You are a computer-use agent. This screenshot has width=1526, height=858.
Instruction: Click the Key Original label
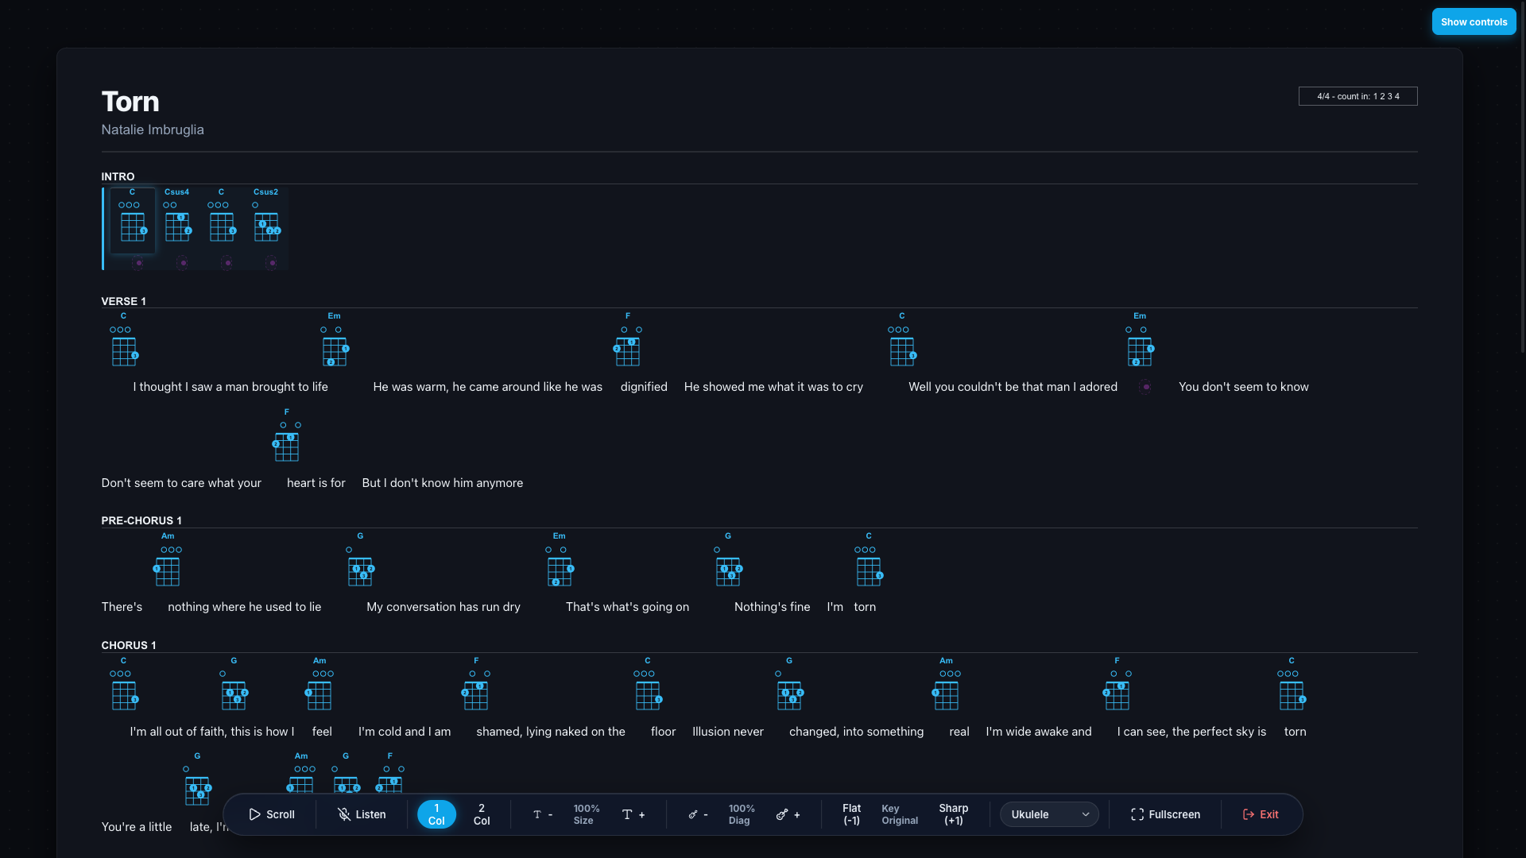tap(900, 814)
